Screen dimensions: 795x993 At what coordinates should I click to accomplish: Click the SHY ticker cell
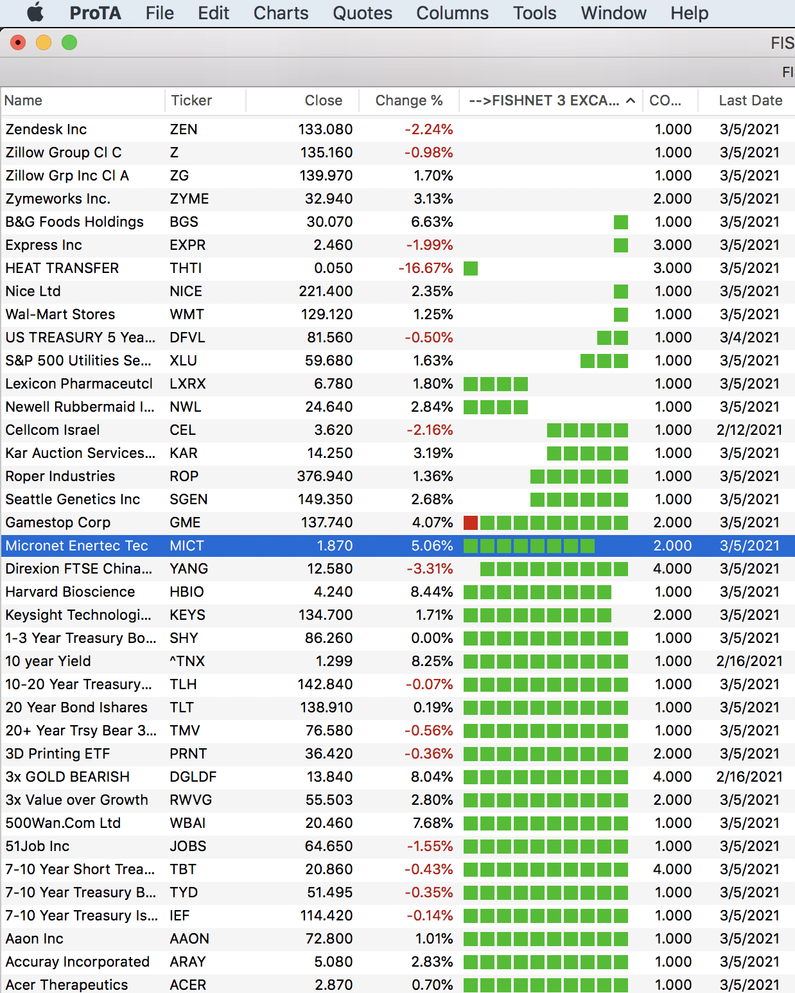click(184, 638)
